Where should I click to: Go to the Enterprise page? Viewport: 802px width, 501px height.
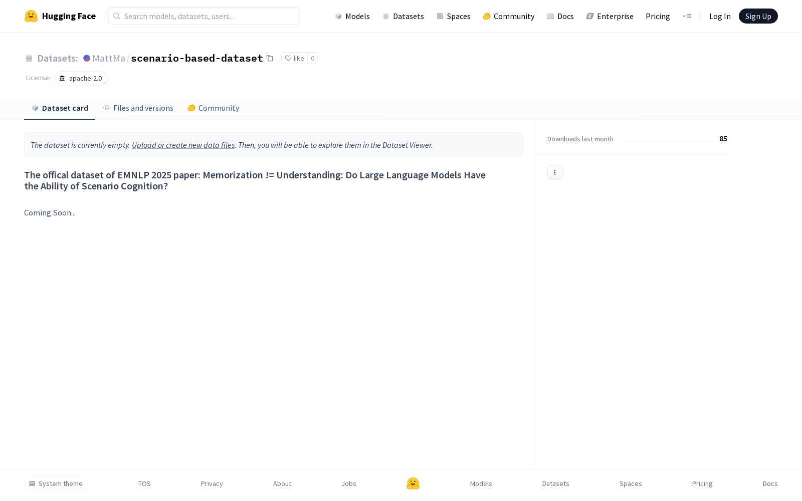(x=610, y=16)
